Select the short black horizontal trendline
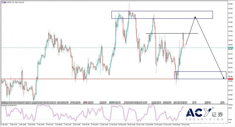This screenshot has width=235, height=127. click(x=172, y=33)
